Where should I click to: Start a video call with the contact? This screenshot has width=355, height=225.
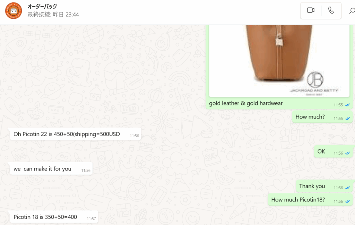pos(311,10)
